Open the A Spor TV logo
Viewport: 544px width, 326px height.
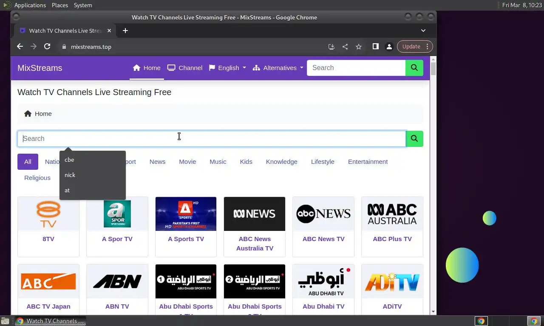pyautogui.click(x=117, y=214)
